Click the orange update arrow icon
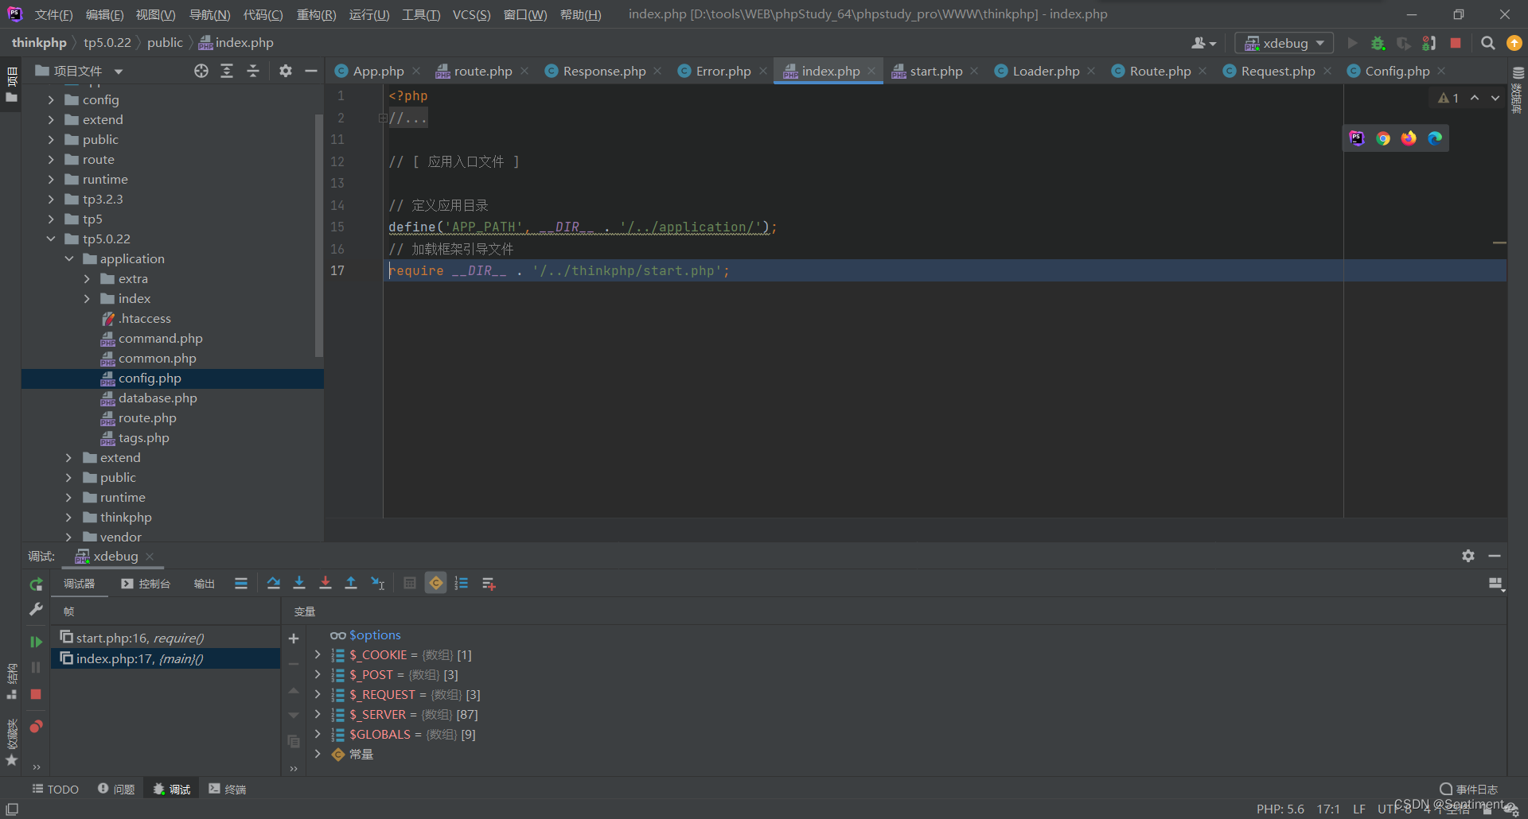Image resolution: width=1528 pixels, height=819 pixels. tap(1514, 43)
